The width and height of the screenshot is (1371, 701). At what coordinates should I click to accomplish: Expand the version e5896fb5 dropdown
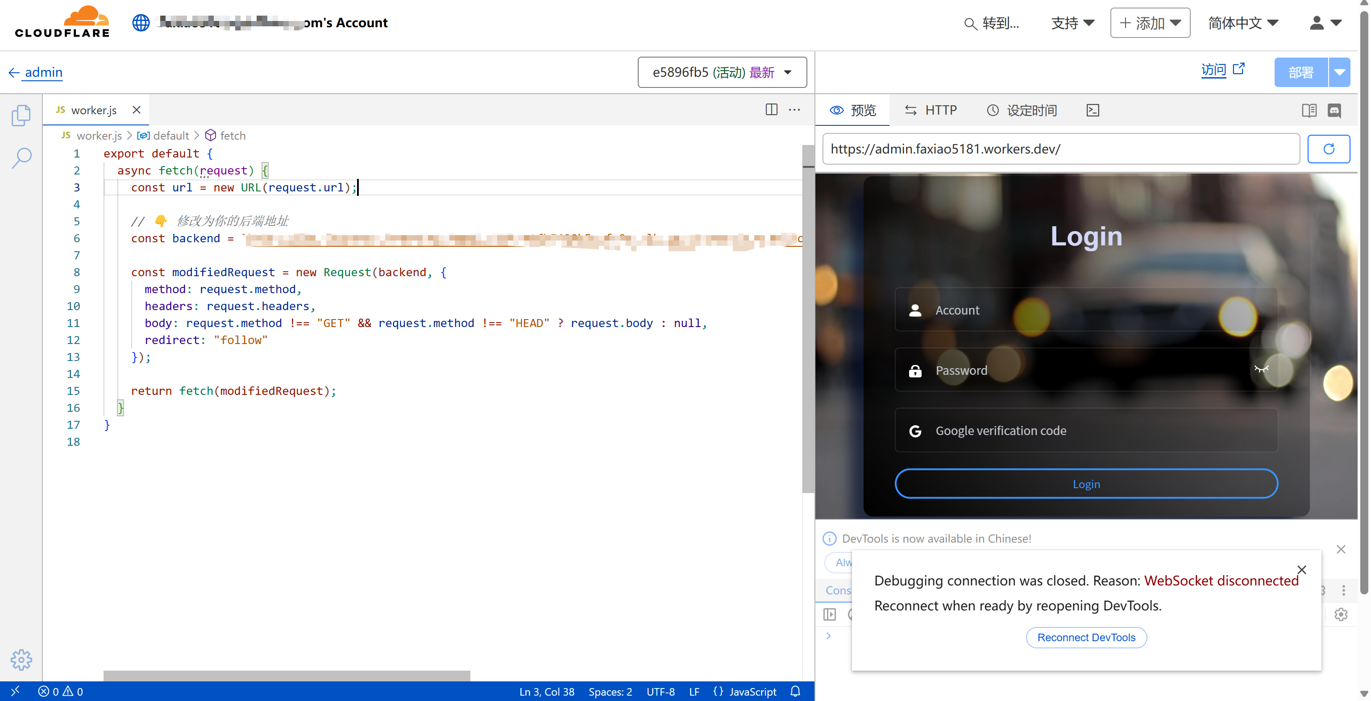(x=722, y=72)
